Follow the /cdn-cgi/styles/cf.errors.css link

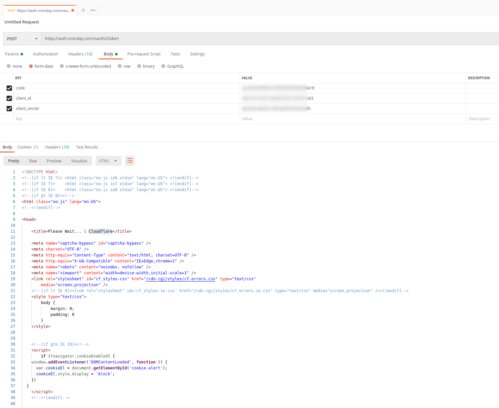click(181, 279)
